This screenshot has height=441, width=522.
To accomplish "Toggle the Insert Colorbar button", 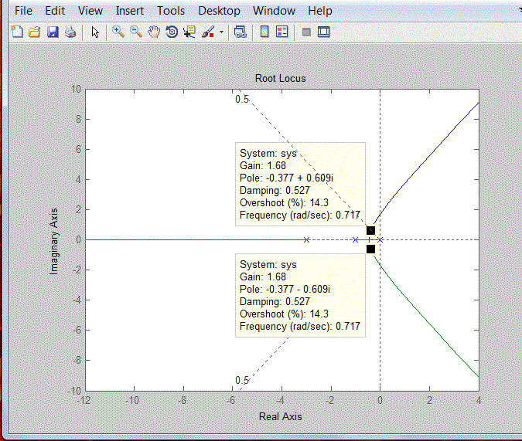I will pyautogui.click(x=264, y=32).
